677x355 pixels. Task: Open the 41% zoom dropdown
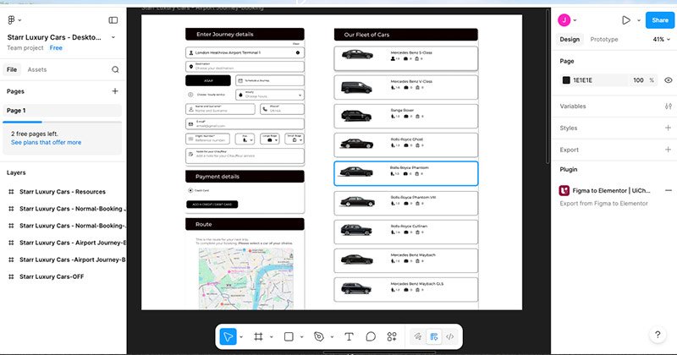659,40
